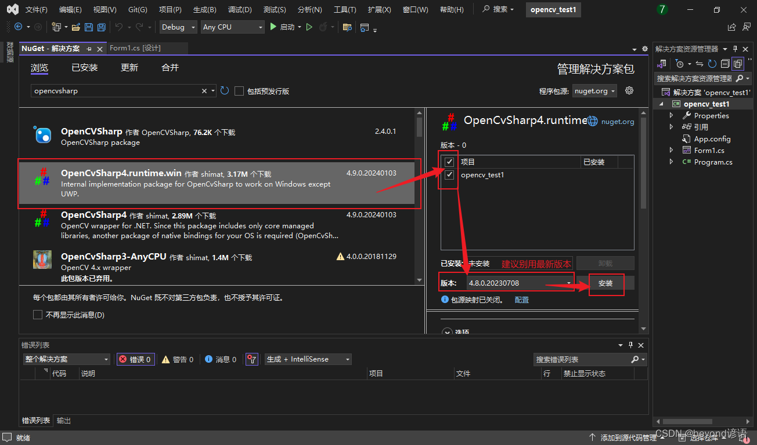Image resolution: width=757 pixels, height=445 pixels.
Task: Open the nuget.org link in package details
Action: pyautogui.click(x=618, y=122)
